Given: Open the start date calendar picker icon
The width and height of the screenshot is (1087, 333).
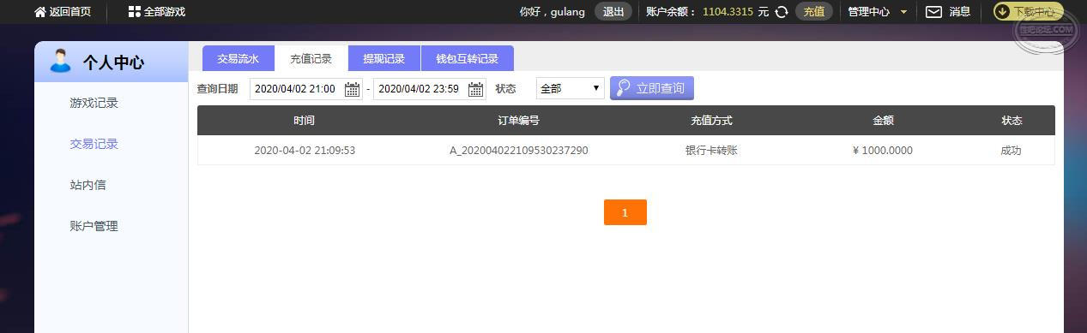Looking at the screenshot, I should (x=352, y=89).
